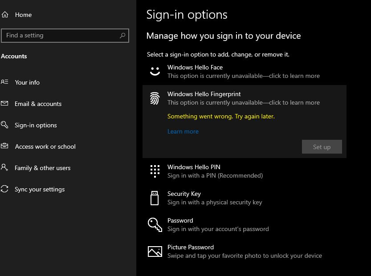
Task: Click the Email & accounts envelope icon
Action: pyautogui.click(x=4, y=103)
